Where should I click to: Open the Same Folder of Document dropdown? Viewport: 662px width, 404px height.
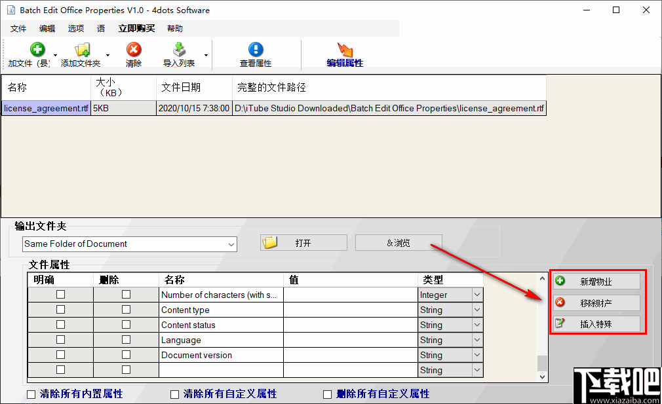coord(231,244)
